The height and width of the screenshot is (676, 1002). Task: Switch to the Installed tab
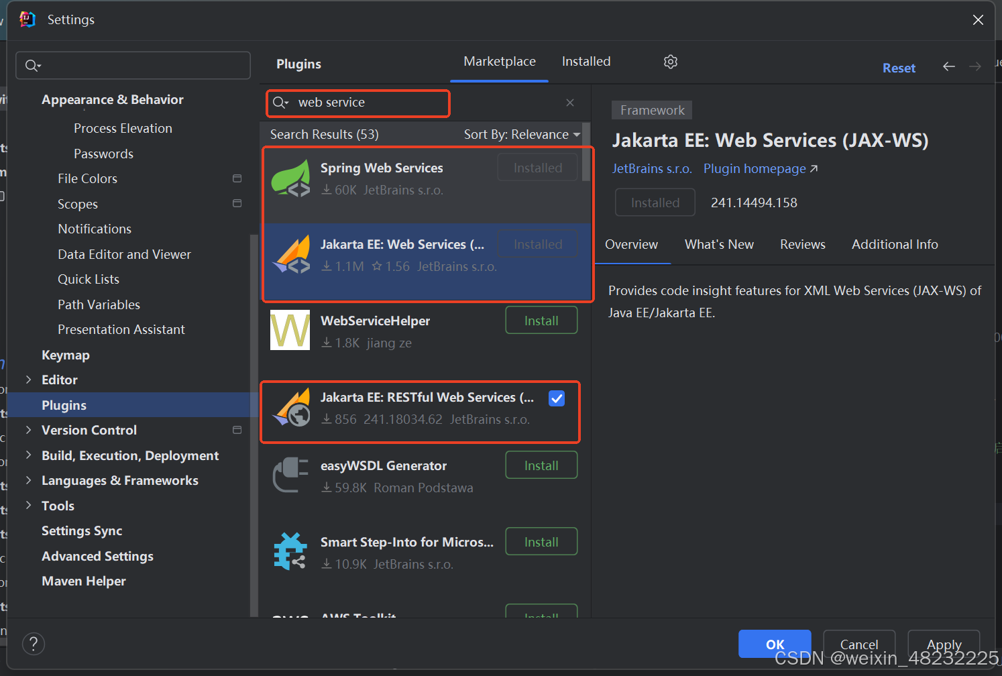[x=586, y=62]
